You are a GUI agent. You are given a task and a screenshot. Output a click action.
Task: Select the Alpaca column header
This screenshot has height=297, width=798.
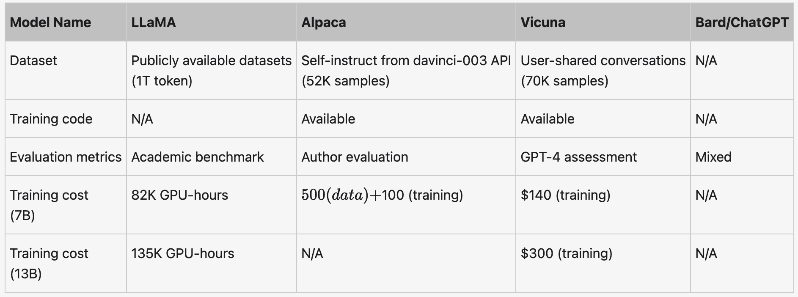406,22
